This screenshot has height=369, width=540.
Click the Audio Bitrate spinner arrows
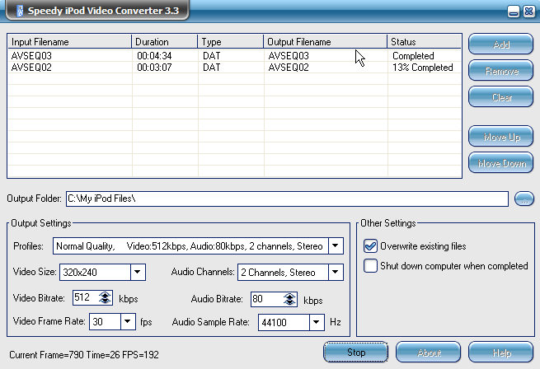[283, 300]
